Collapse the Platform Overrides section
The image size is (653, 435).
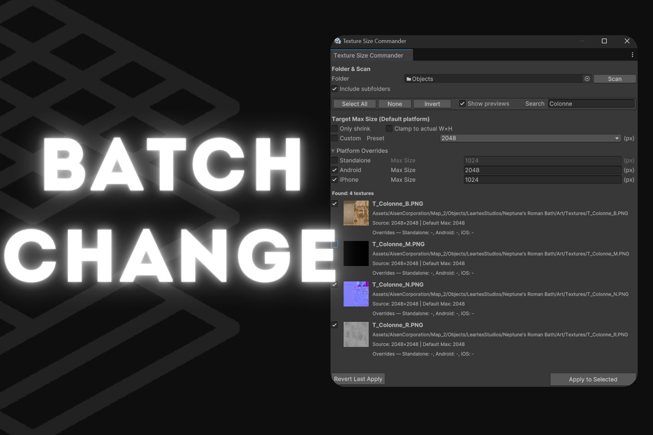click(334, 151)
